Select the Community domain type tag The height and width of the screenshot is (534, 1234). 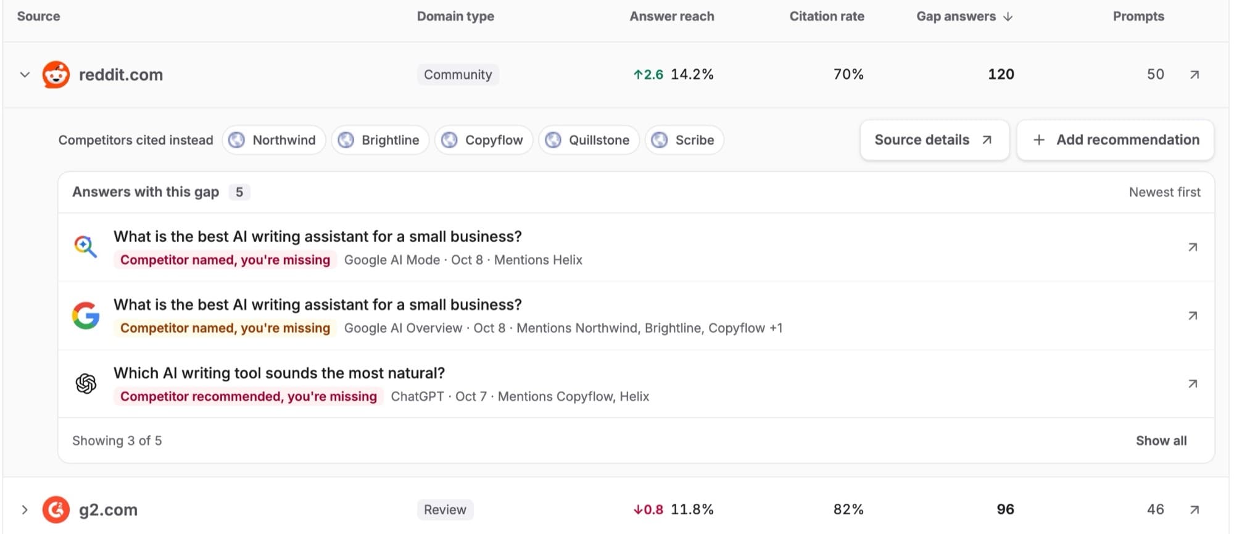pyautogui.click(x=458, y=75)
